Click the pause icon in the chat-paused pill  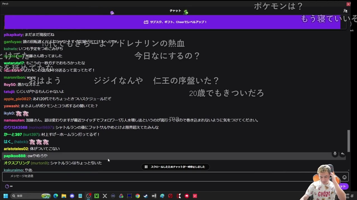coord(146,167)
